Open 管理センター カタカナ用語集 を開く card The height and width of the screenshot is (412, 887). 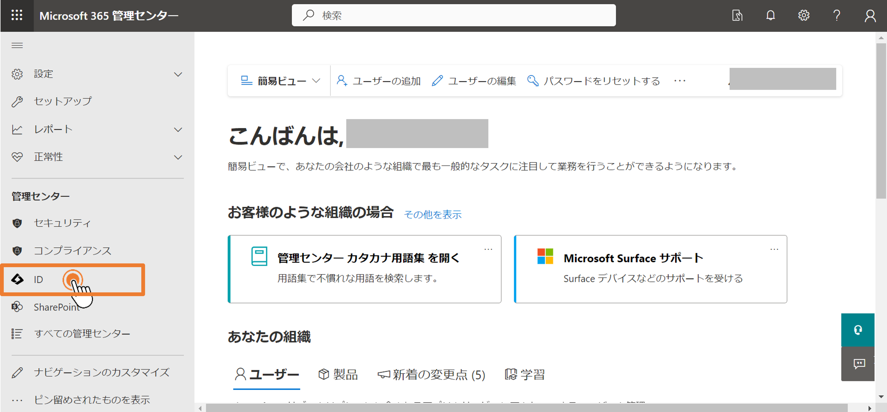click(x=364, y=269)
